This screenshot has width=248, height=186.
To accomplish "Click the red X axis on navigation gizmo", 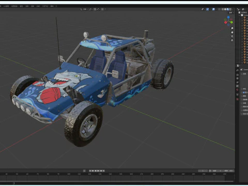I will point(225,22).
